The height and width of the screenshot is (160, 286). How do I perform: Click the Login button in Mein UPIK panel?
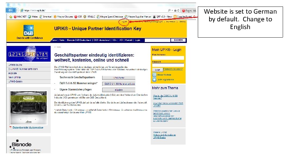pyautogui.click(x=157, y=70)
